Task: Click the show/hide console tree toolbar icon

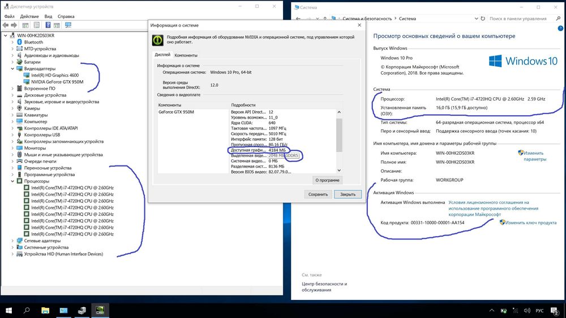Action: pos(25,25)
